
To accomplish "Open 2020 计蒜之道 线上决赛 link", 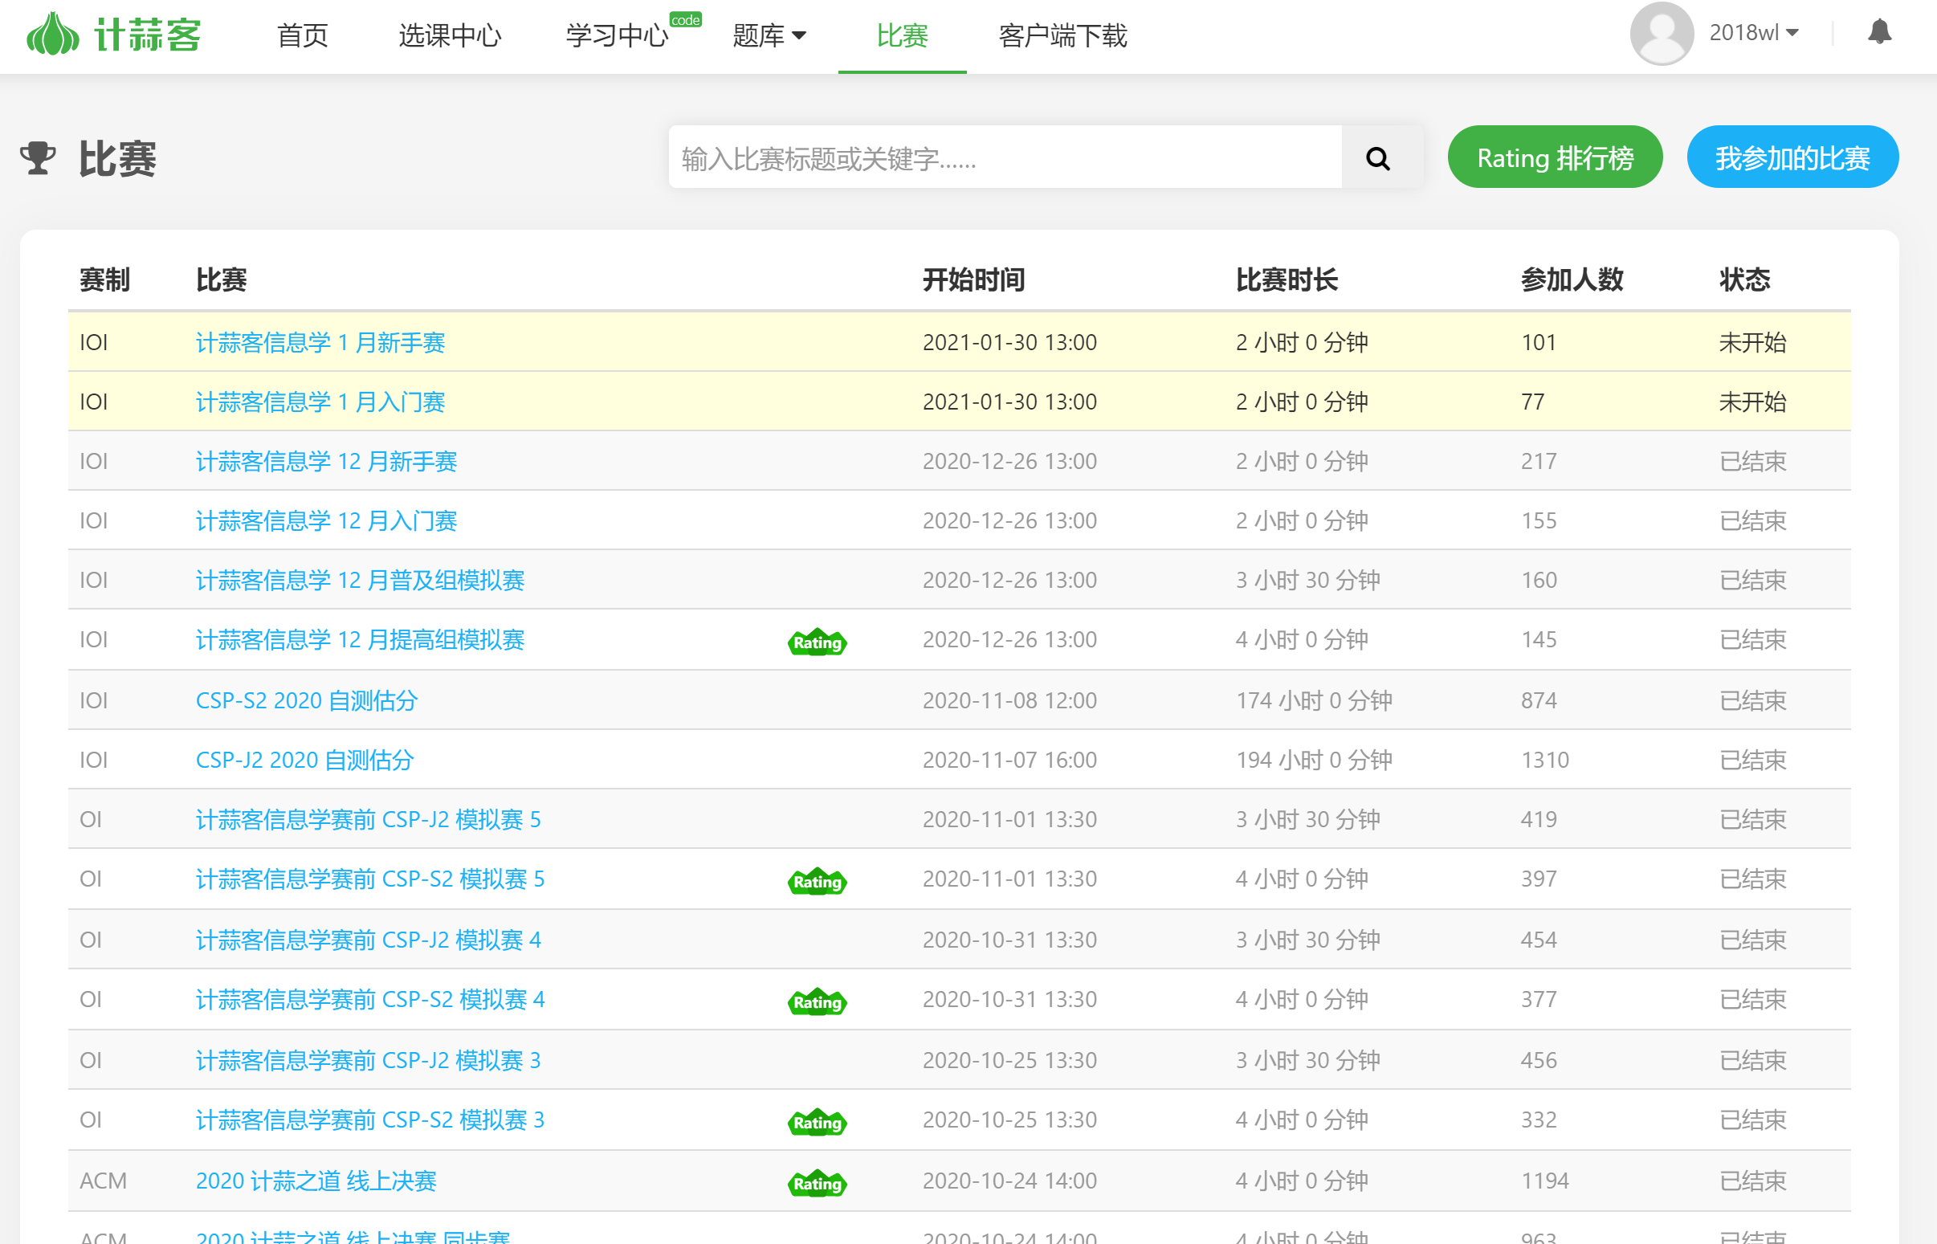I will point(316,1181).
